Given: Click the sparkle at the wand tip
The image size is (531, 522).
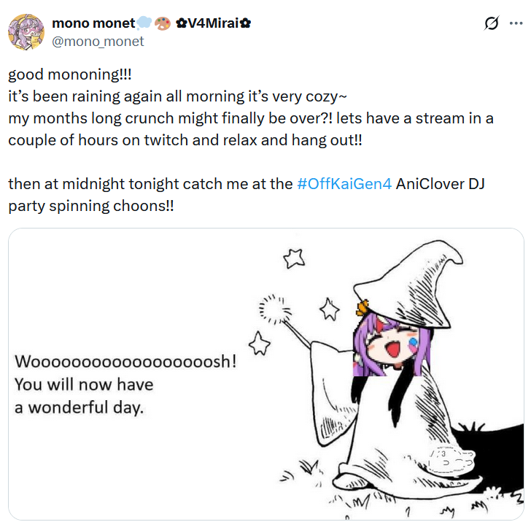Looking at the screenshot, I should point(275,309).
